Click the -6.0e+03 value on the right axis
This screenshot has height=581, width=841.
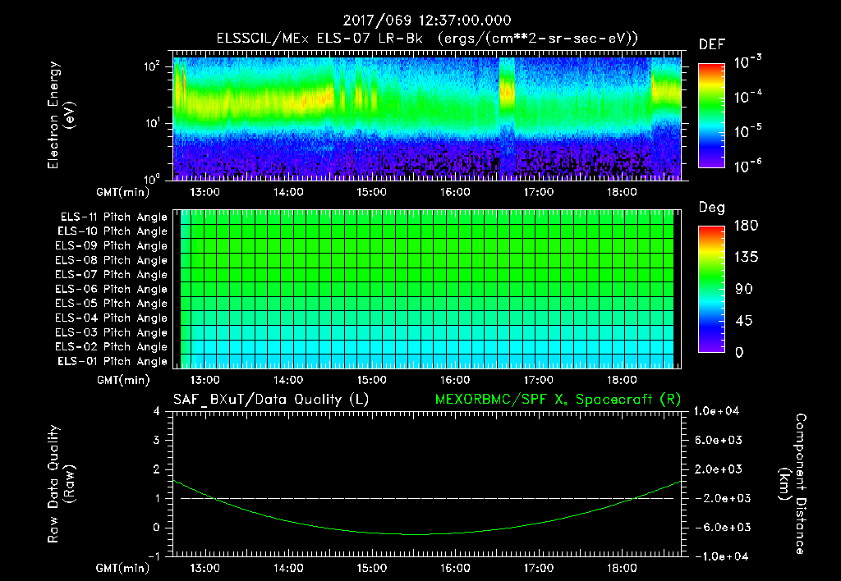pos(719,528)
